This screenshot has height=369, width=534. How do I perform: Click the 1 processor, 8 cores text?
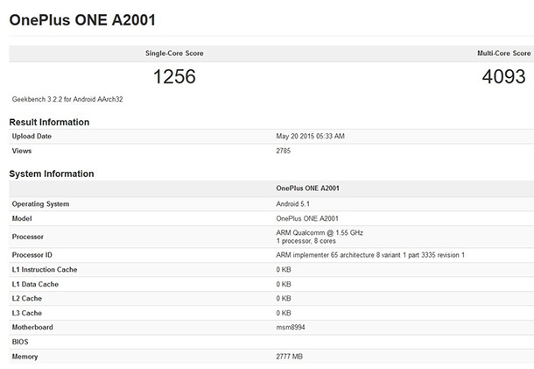pos(306,241)
